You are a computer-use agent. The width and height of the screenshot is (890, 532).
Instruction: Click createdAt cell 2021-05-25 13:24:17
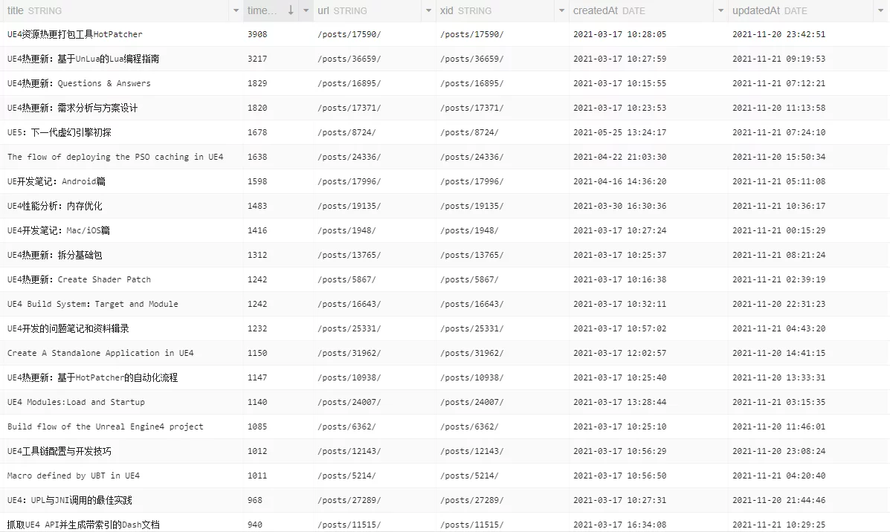pos(619,132)
